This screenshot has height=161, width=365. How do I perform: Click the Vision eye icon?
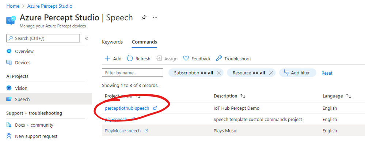coord(9,88)
